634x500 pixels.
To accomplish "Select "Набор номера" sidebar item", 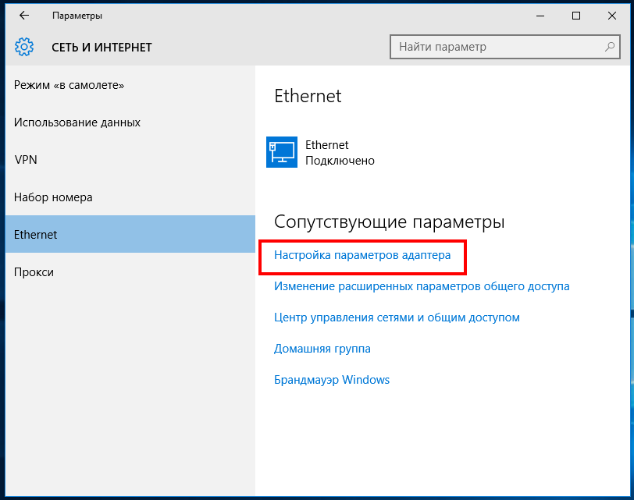I will (x=53, y=197).
